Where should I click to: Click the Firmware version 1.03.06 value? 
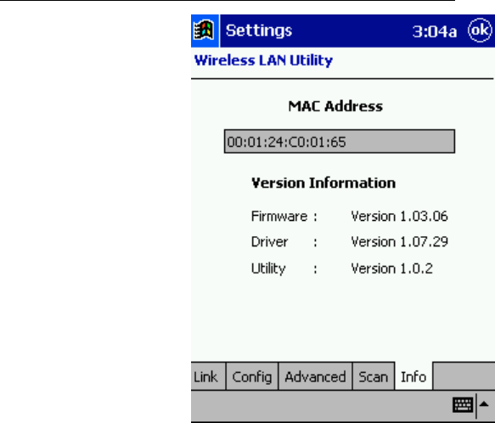(x=399, y=217)
